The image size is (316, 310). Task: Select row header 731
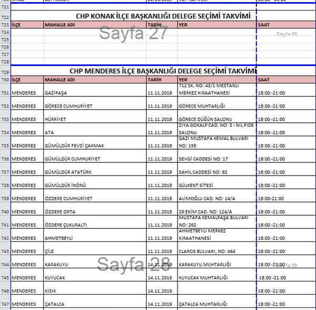(5, 90)
